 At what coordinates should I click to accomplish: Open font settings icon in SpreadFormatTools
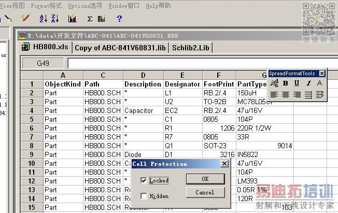point(274,83)
